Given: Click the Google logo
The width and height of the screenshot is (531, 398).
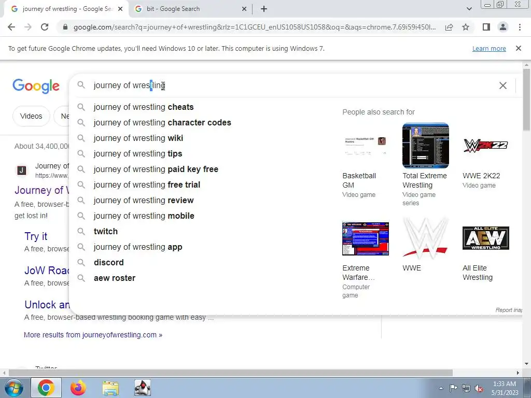Looking at the screenshot, I should click(36, 86).
